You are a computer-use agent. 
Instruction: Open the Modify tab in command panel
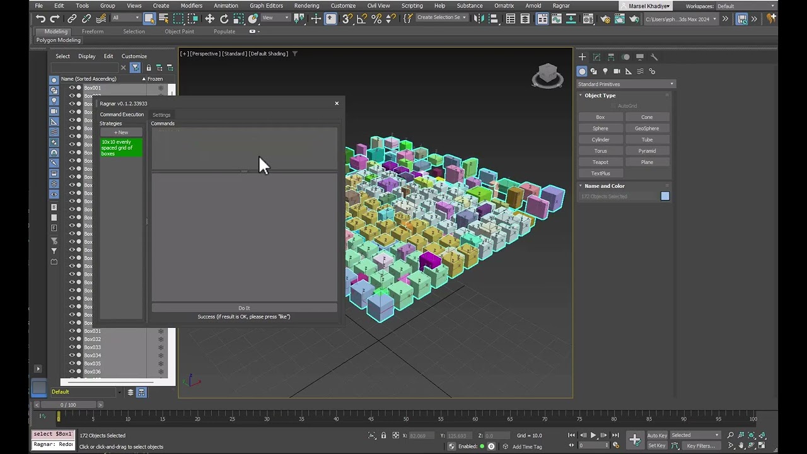pyautogui.click(x=596, y=57)
